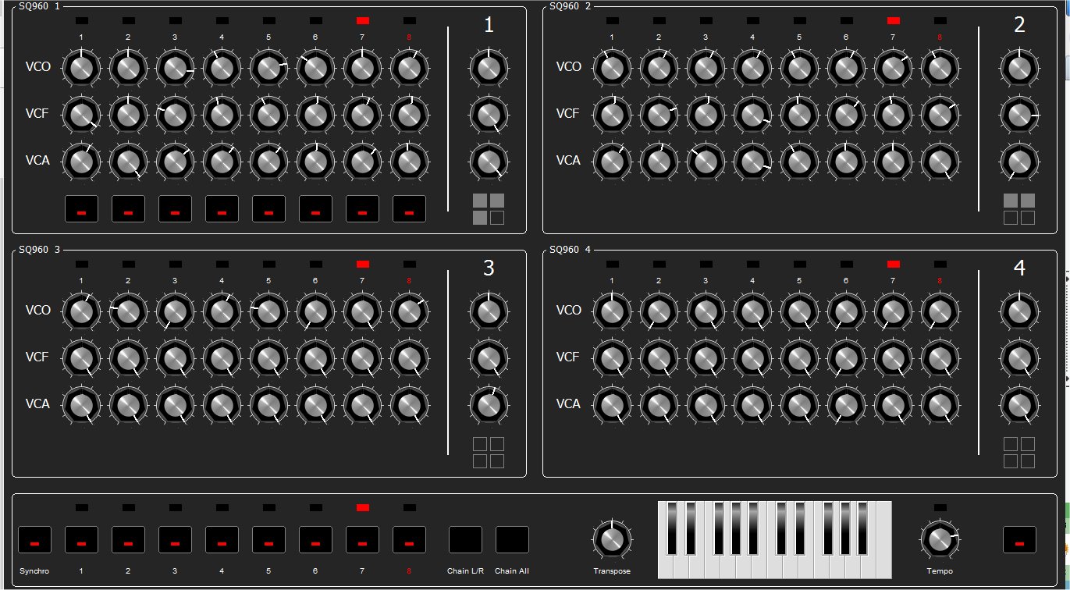Adjust the Transpose knob
Image resolution: width=1070 pixels, height=590 pixels.
tap(612, 539)
